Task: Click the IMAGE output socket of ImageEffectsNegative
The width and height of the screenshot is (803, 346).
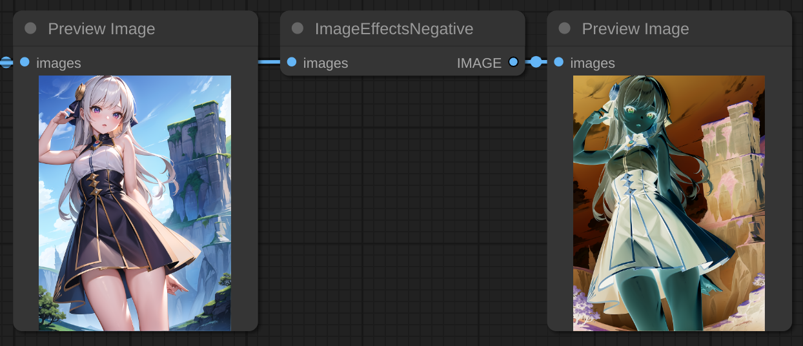Action: click(x=513, y=62)
